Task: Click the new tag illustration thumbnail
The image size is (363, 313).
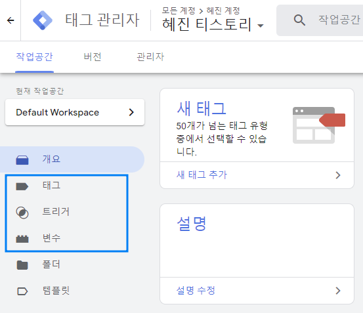Action: coord(319,125)
